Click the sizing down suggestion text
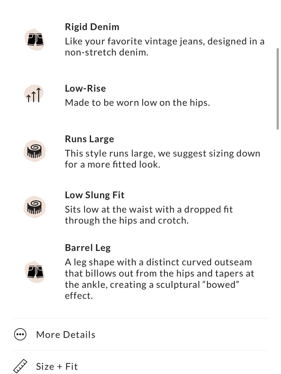The height and width of the screenshot is (374, 281). coord(162,159)
